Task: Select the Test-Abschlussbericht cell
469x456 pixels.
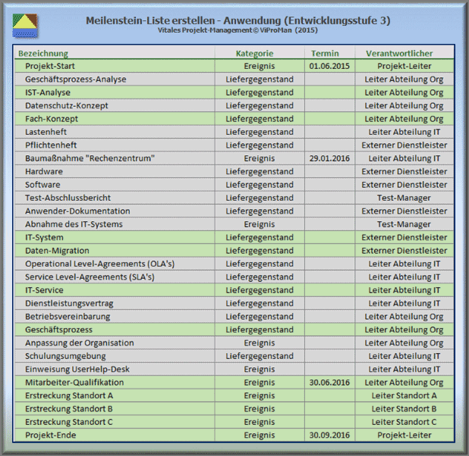Action: (x=115, y=198)
